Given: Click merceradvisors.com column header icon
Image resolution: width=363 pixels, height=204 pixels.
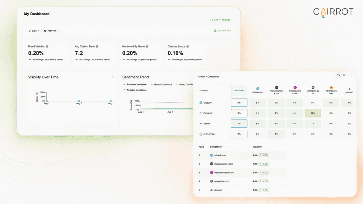Looking at the screenshot, I should [x=295, y=87].
